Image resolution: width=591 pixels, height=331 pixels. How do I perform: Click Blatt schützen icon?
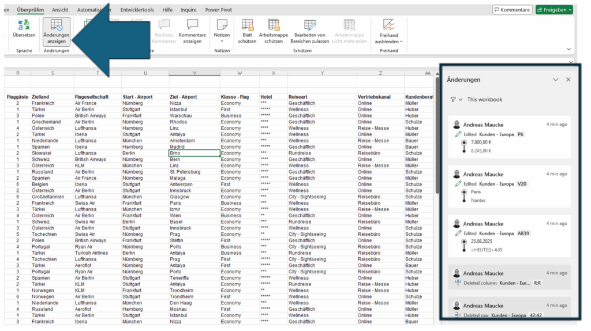pyautogui.click(x=247, y=25)
